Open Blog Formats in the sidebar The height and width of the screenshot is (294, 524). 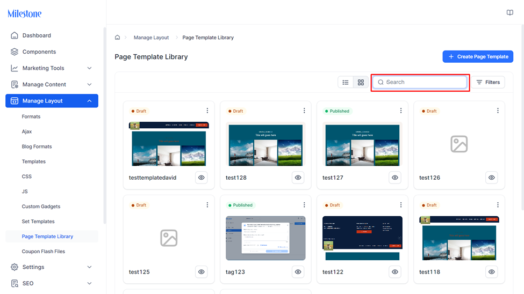click(x=37, y=146)
